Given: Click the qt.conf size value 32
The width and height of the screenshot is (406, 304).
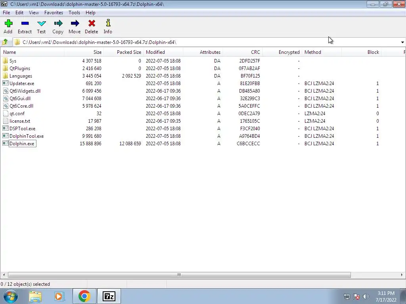Looking at the screenshot, I should [x=99, y=114].
